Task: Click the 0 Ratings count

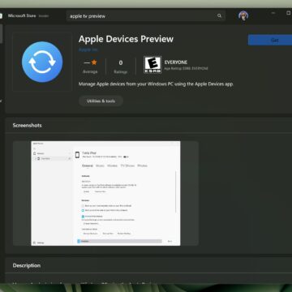Action: click(121, 67)
